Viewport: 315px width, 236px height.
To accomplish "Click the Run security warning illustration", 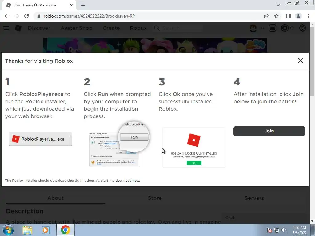I will (x=119, y=144).
